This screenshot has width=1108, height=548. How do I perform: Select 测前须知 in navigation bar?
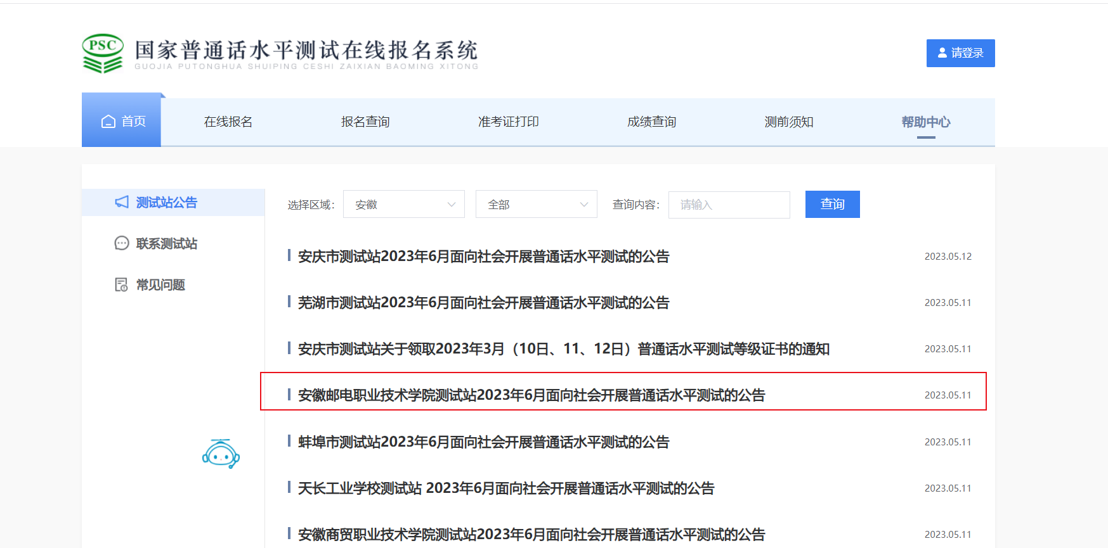tap(788, 122)
